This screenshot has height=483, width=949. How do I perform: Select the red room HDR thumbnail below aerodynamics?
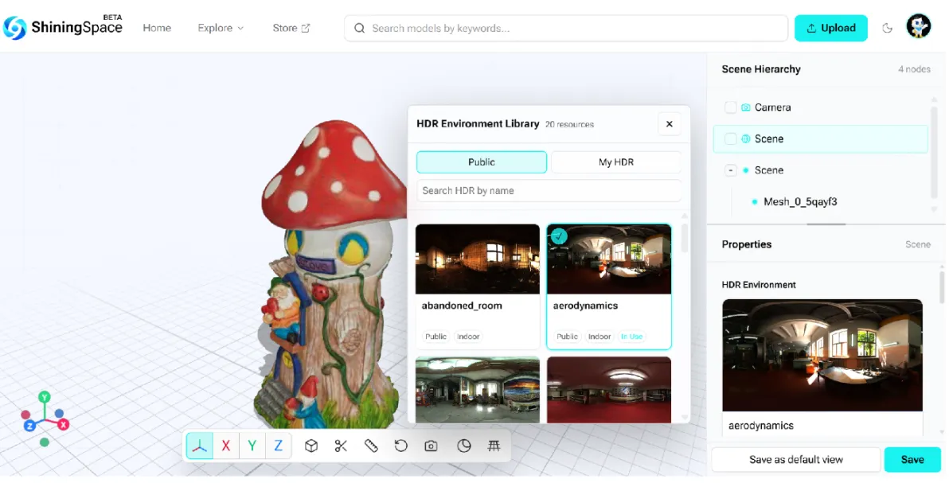click(x=609, y=390)
